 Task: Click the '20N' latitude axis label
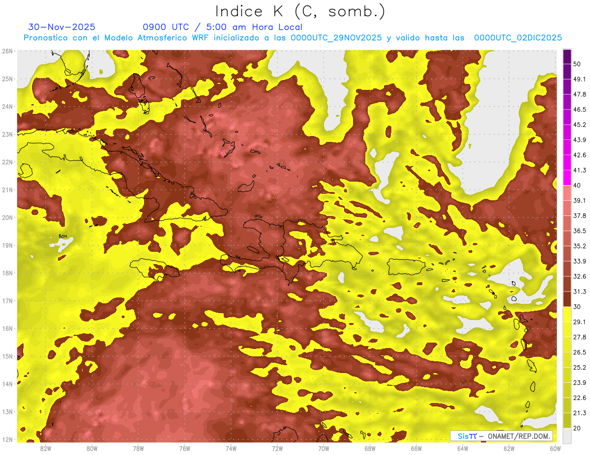click(7, 217)
